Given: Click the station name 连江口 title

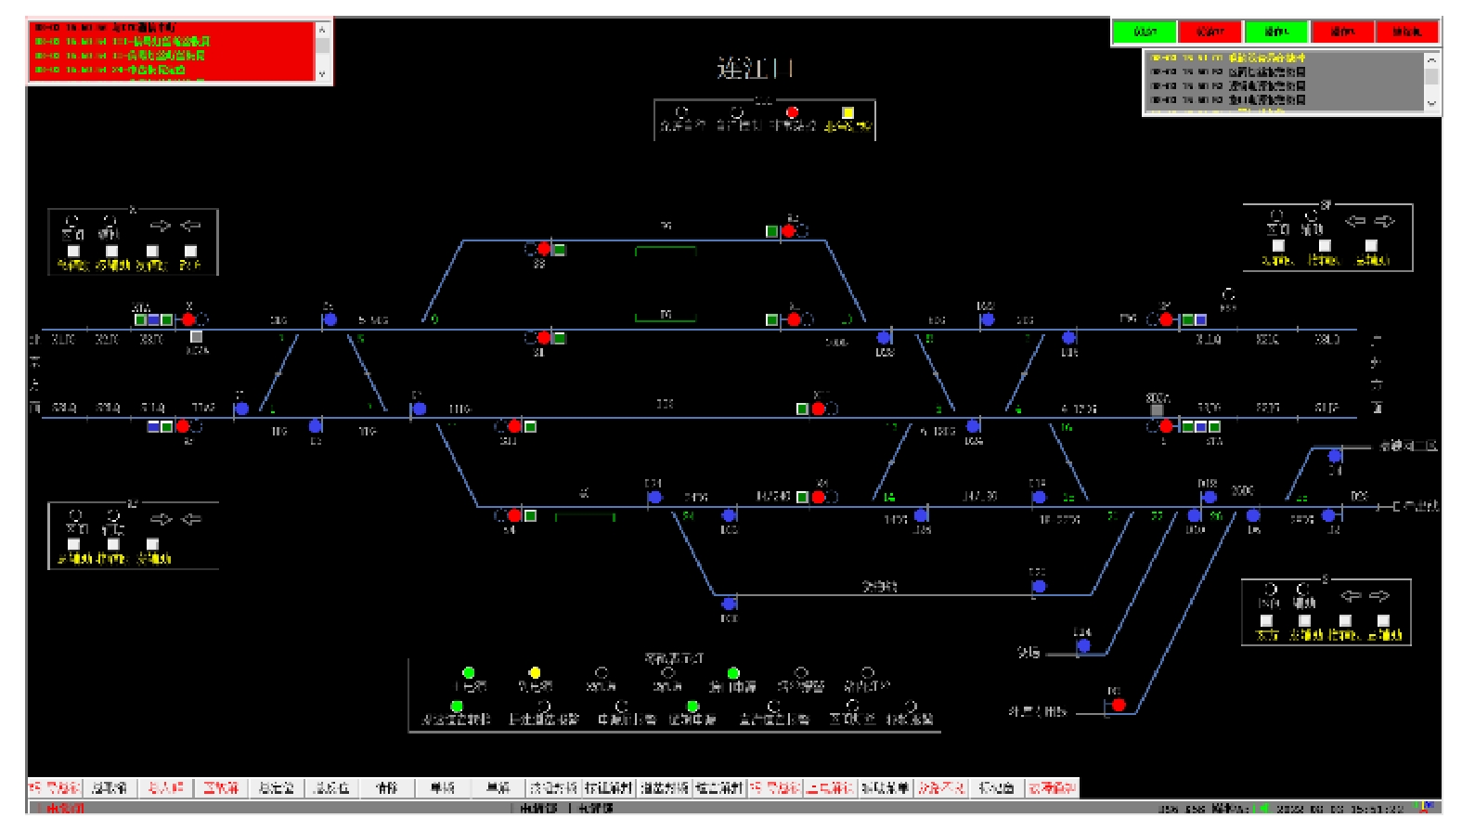Looking at the screenshot, I should point(756,68).
